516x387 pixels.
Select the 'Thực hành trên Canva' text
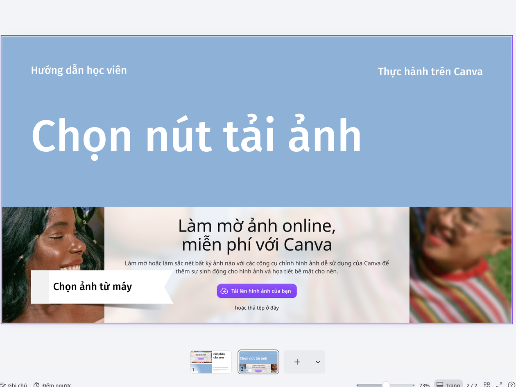[x=430, y=72]
